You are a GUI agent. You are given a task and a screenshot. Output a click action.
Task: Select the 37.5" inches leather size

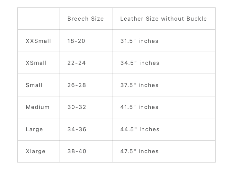pos(139,85)
